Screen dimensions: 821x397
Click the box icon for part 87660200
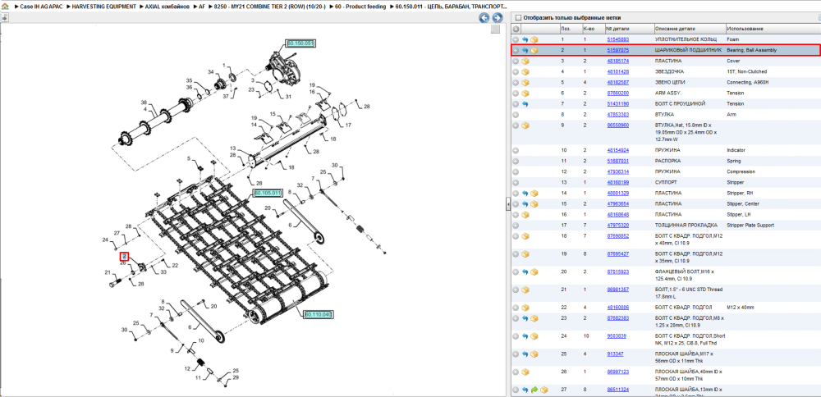tap(525, 94)
